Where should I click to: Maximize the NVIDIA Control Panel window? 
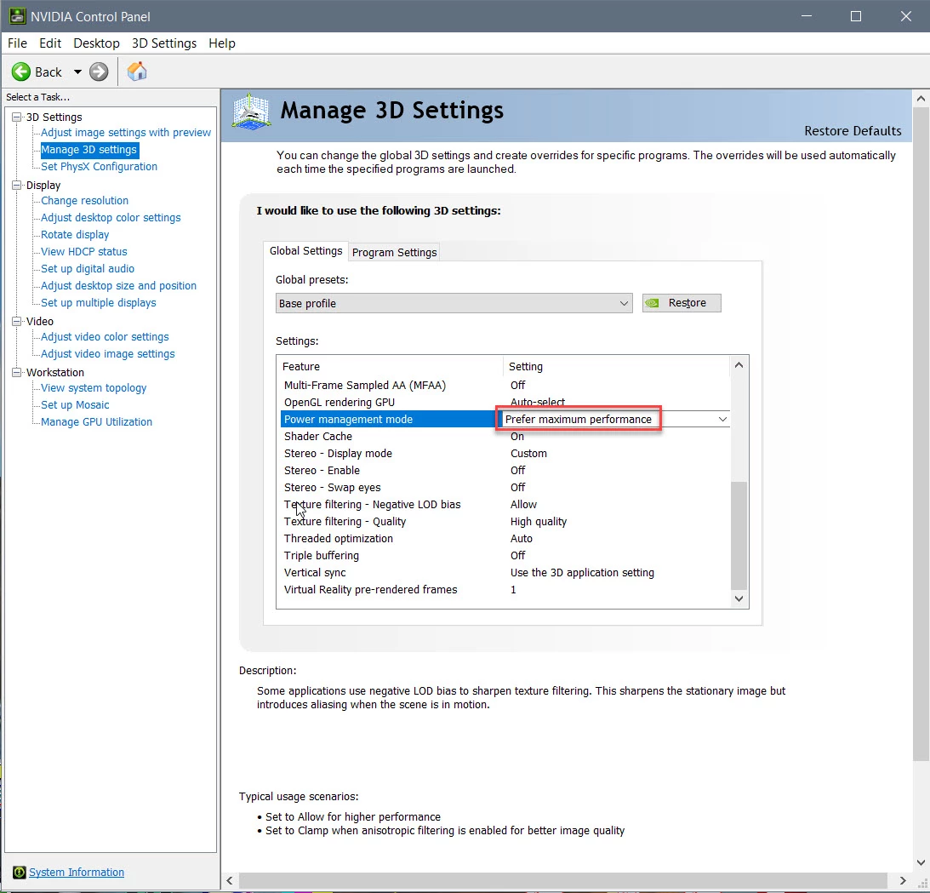(x=855, y=16)
